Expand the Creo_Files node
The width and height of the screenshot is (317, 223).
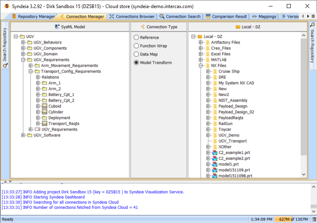[201, 48]
